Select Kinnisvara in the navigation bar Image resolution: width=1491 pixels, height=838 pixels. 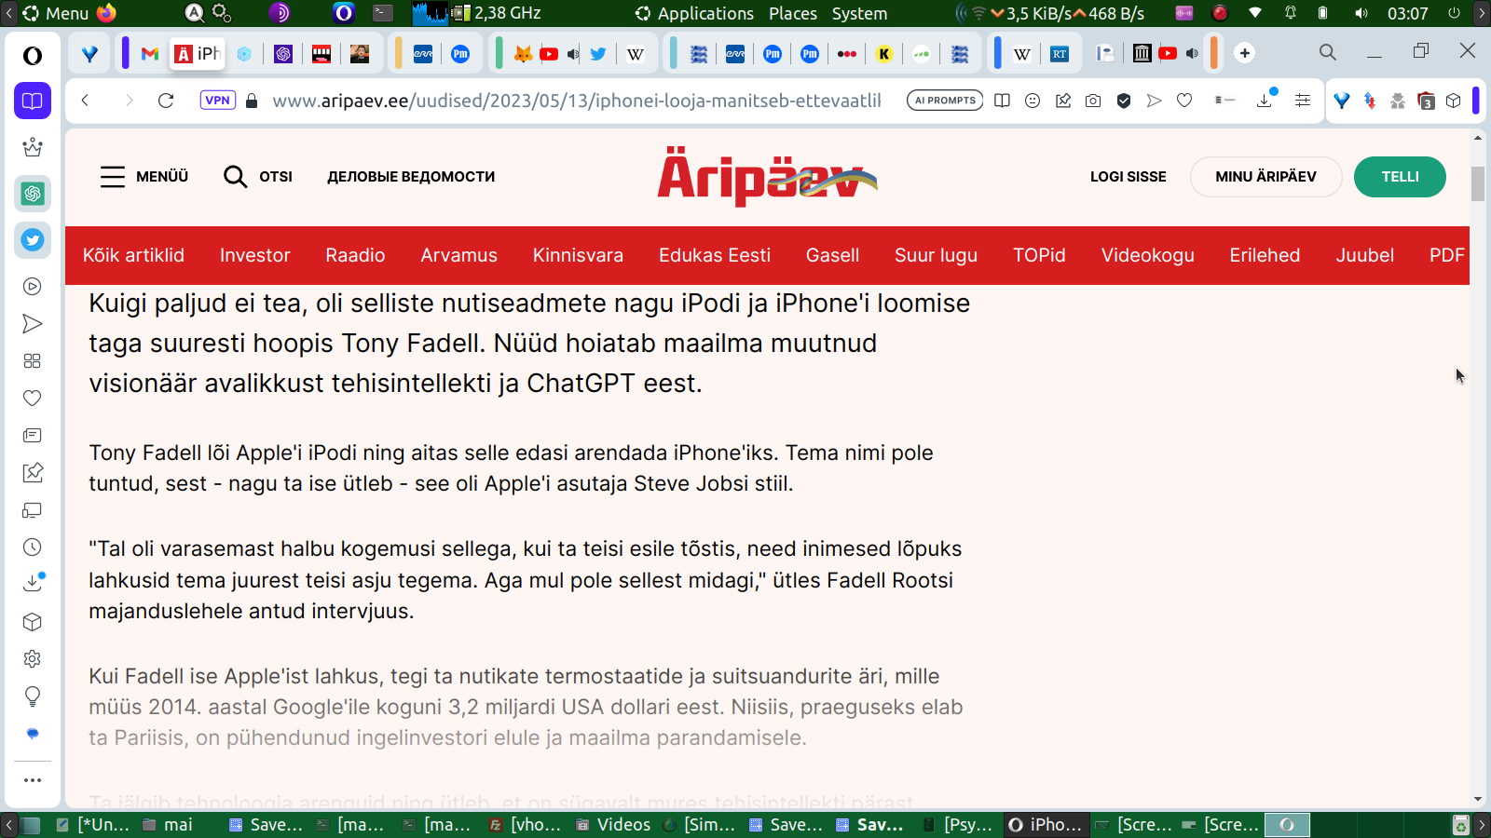pos(578,255)
